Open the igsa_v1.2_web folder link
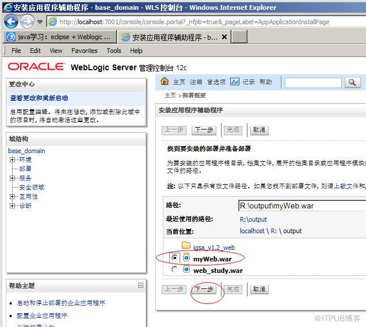This screenshot has height=327, width=366. [214, 248]
